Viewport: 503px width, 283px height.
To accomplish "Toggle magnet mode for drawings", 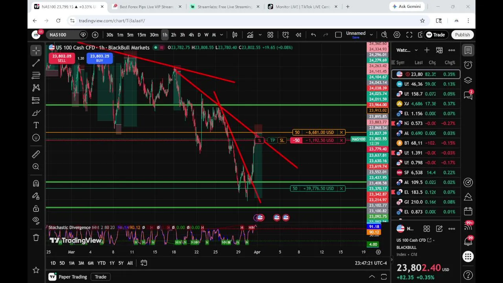I will click(36, 183).
